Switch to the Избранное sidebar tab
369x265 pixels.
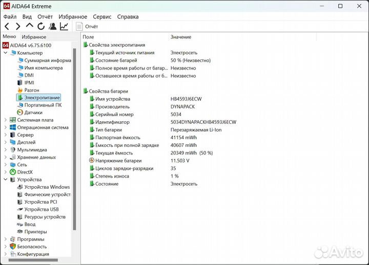point(34,37)
